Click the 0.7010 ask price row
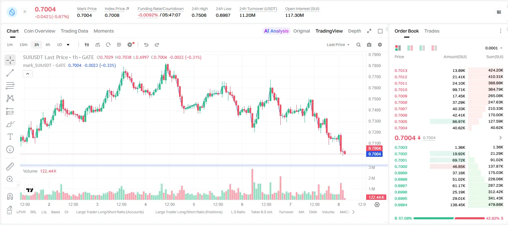Image resolution: width=508 pixels, height=225 pixels. tap(449, 90)
